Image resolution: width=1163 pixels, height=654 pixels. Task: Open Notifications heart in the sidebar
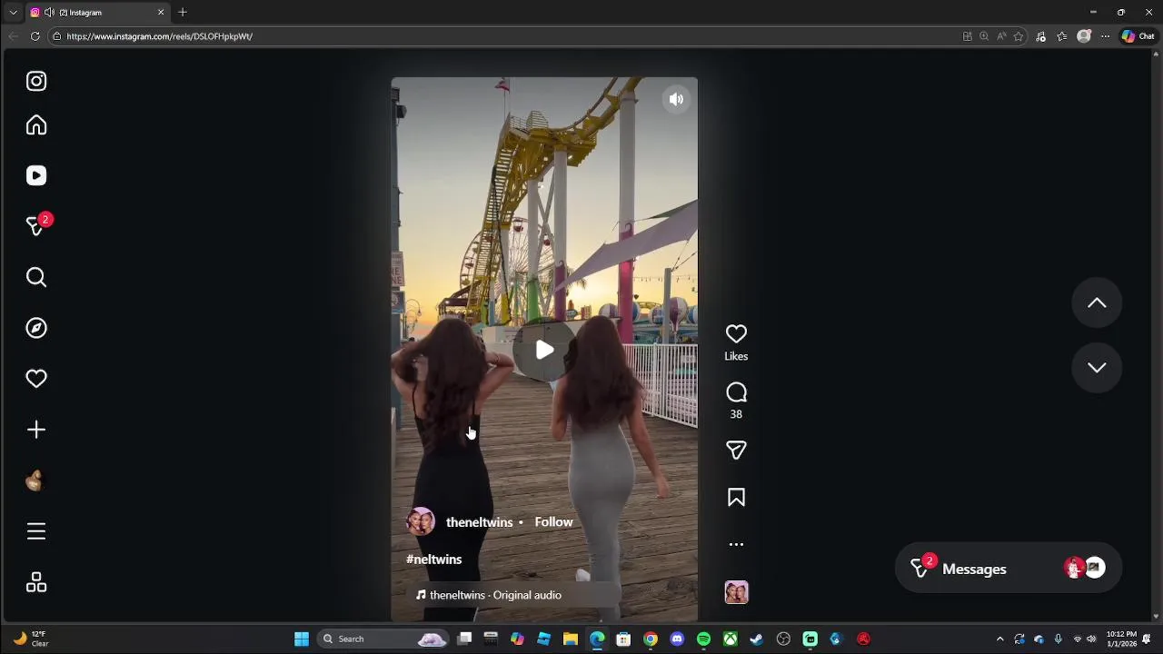[x=36, y=379]
